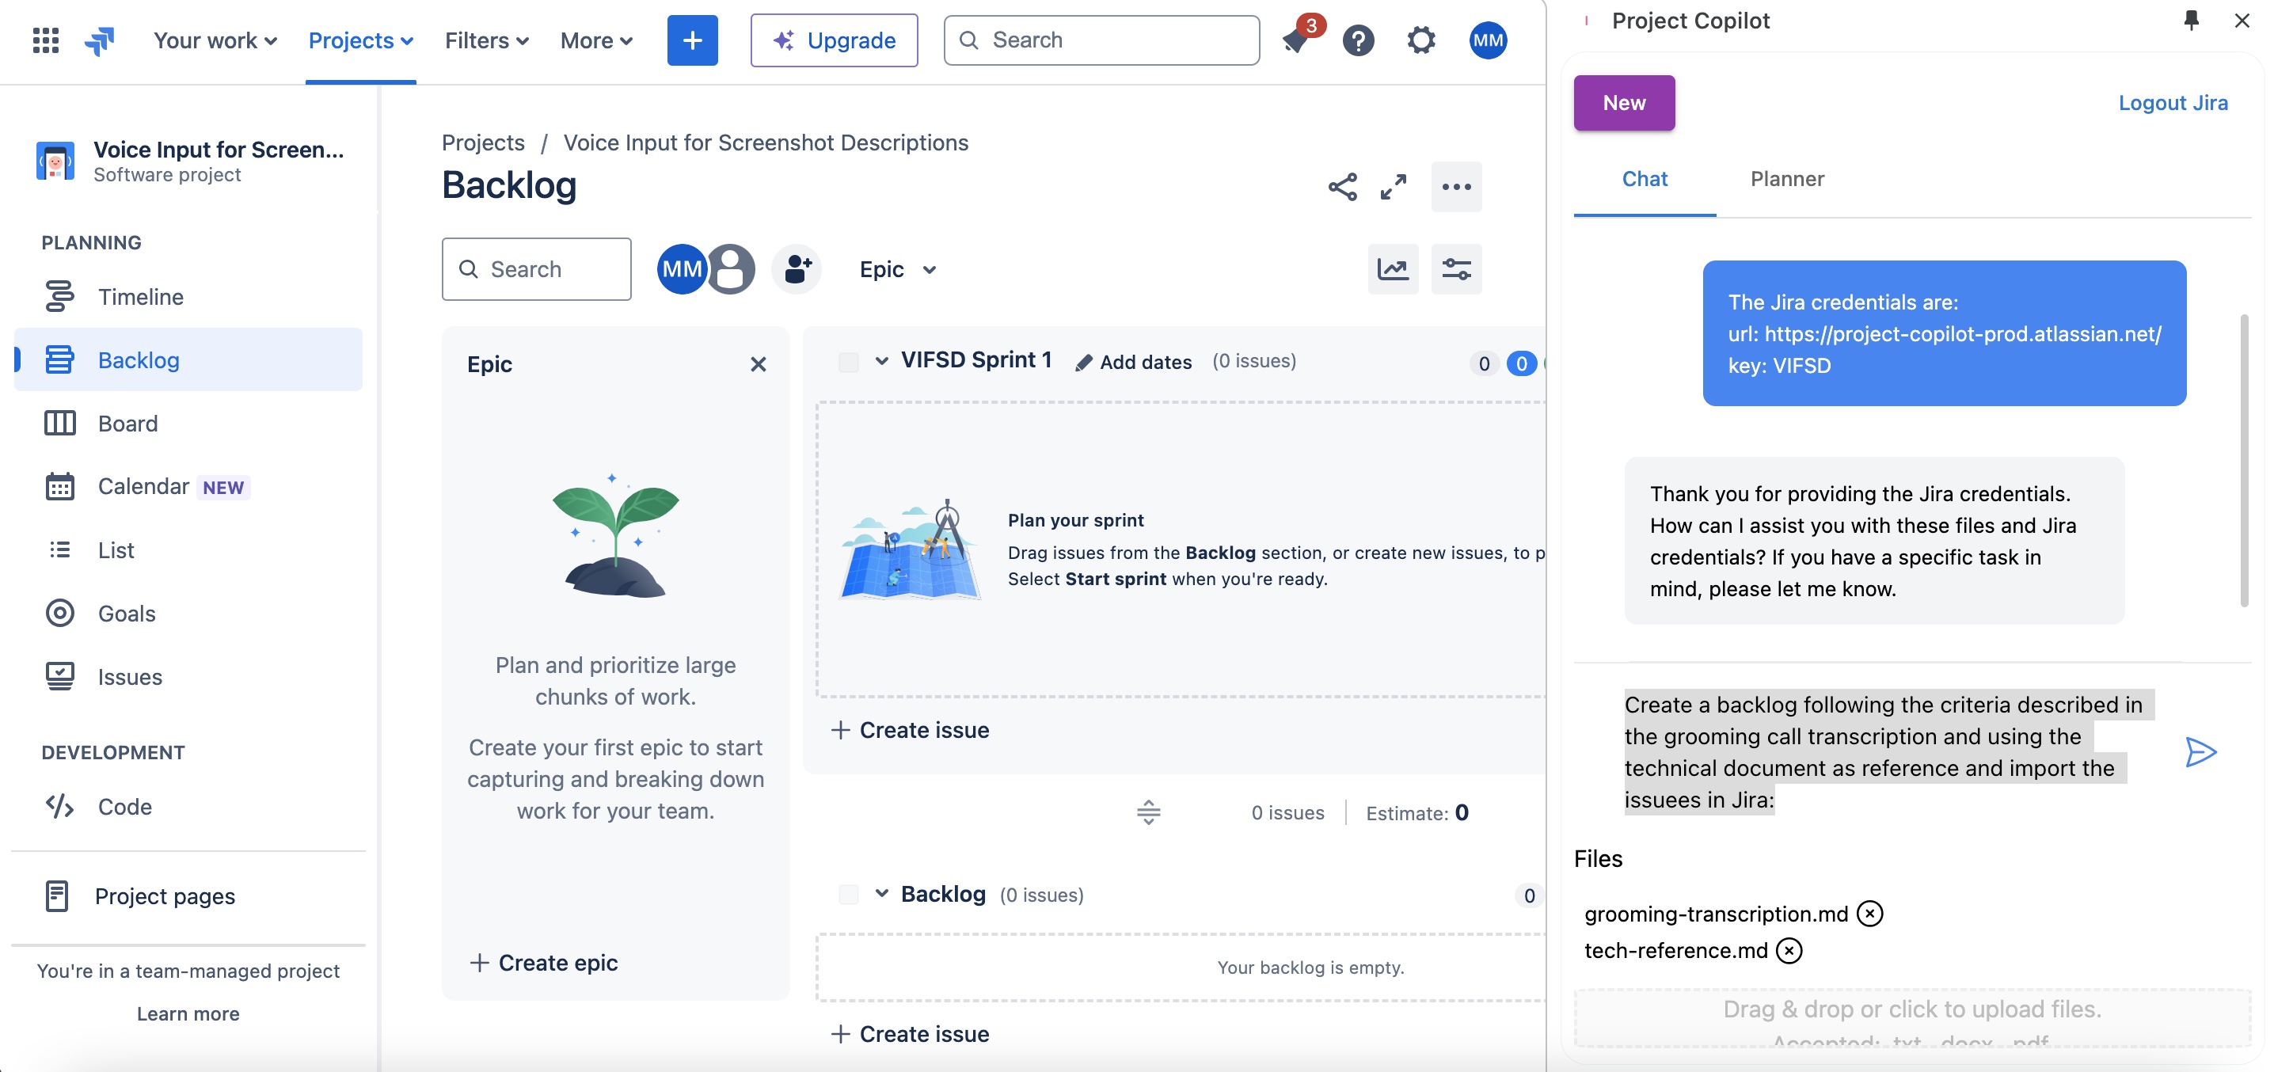Click the Upgrade button
This screenshot has width=2274, height=1072.
pos(835,40)
